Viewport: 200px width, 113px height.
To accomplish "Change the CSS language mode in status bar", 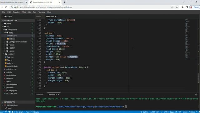I will [x=180, y=112].
